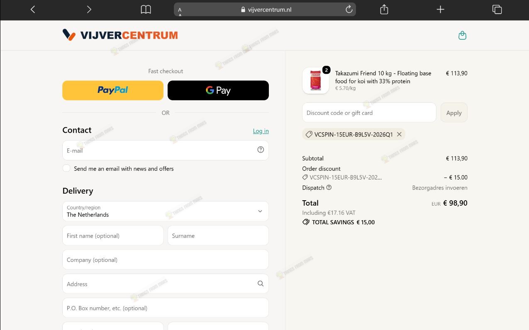Click the TOTAL SAVINGS € 15,00 line
This screenshot has width=529, height=330.
339,222
